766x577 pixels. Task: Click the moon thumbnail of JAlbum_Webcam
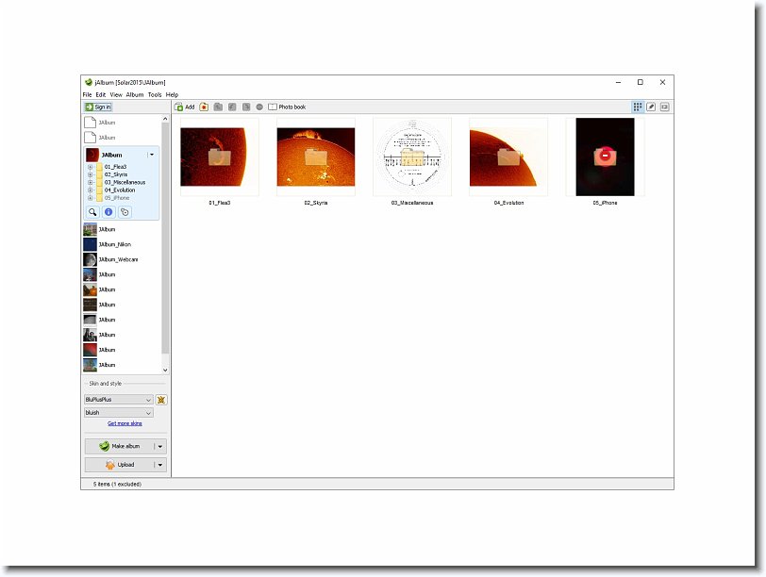coord(90,259)
